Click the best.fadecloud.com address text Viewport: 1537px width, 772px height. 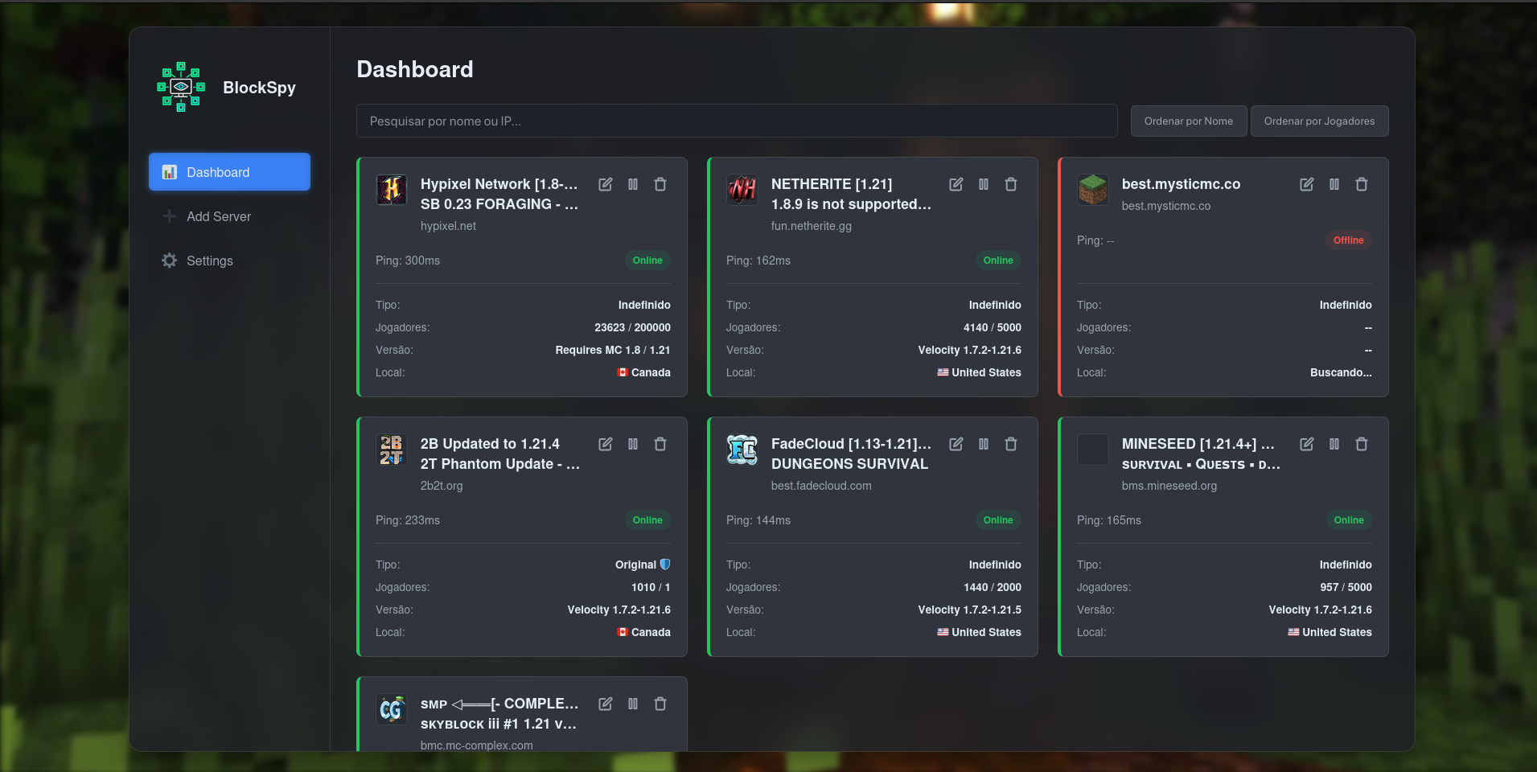pos(821,486)
